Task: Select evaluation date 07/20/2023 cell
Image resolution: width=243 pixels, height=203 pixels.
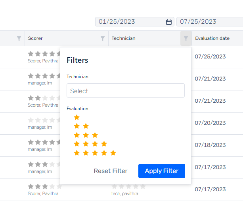Action: tap(210, 123)
